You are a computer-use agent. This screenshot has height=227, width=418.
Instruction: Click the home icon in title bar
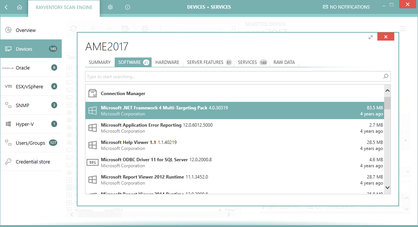20,7
